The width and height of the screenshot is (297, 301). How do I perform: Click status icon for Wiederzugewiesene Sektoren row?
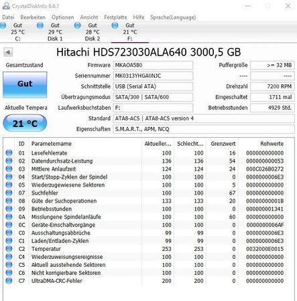(9, 185)
